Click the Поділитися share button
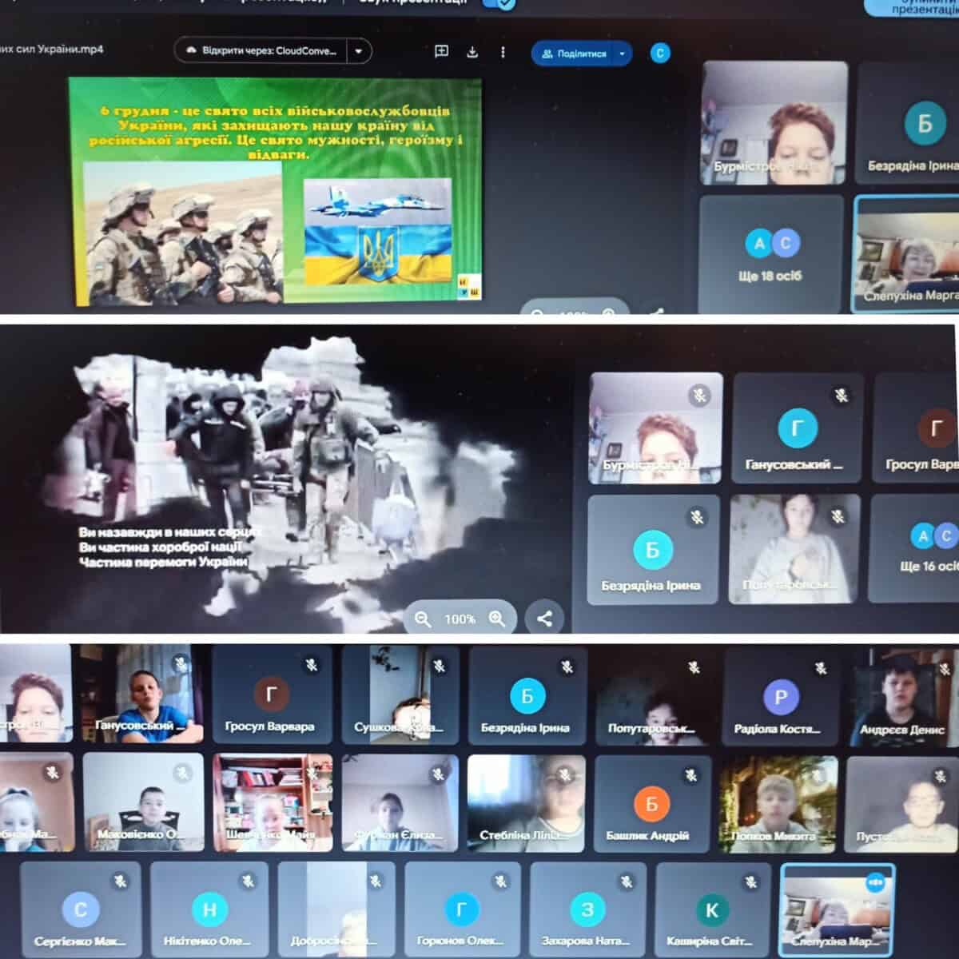The height and width of the screenshot is (959, 959). pos(573,54)
